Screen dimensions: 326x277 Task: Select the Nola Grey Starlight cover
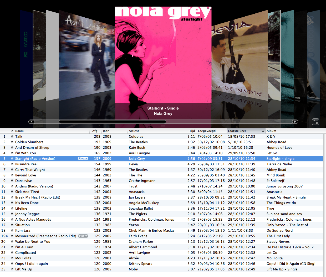click(163, 55)
